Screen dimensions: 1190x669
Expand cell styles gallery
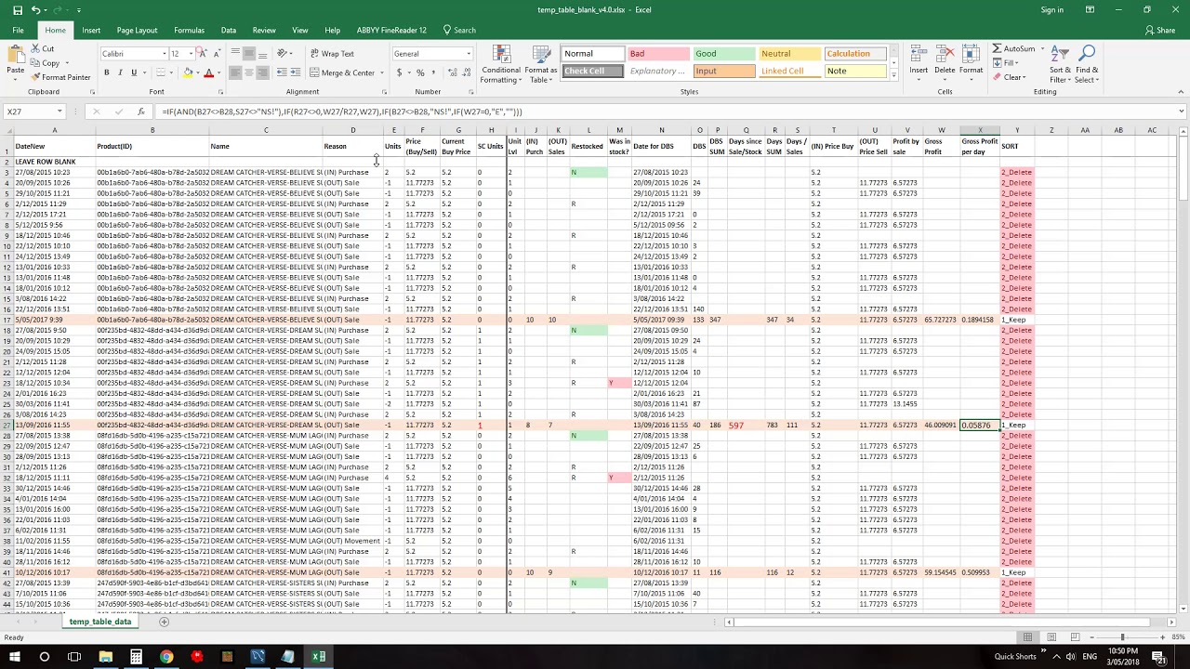tap(894, 74)
